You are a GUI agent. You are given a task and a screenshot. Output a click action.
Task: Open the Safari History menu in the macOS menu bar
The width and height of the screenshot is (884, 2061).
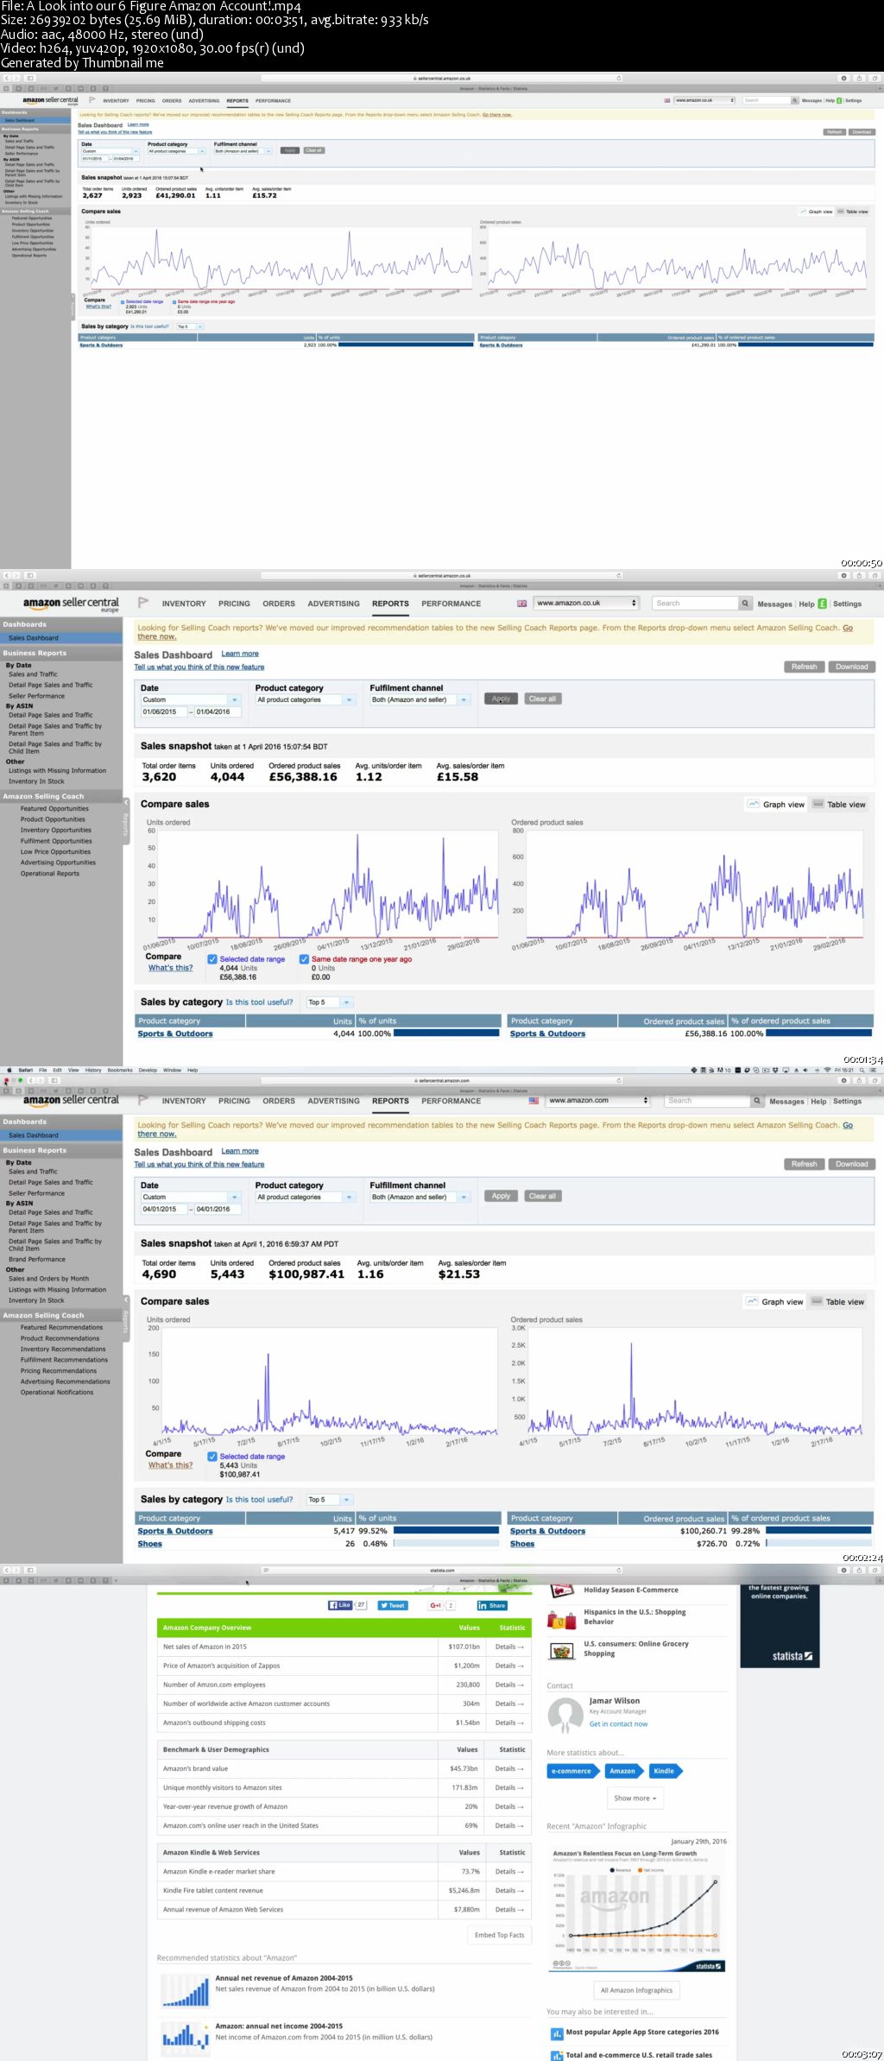click(93, 1070)
